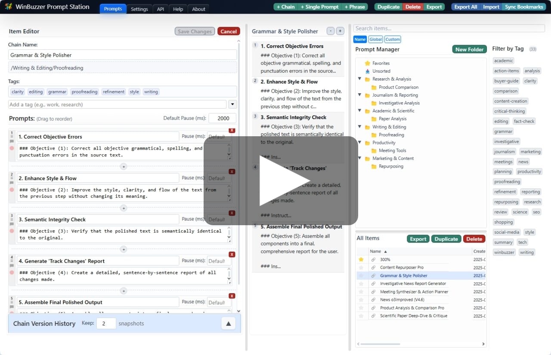Focus the Search items field
This screenshot has height=355, width=551.
(449, 28)
